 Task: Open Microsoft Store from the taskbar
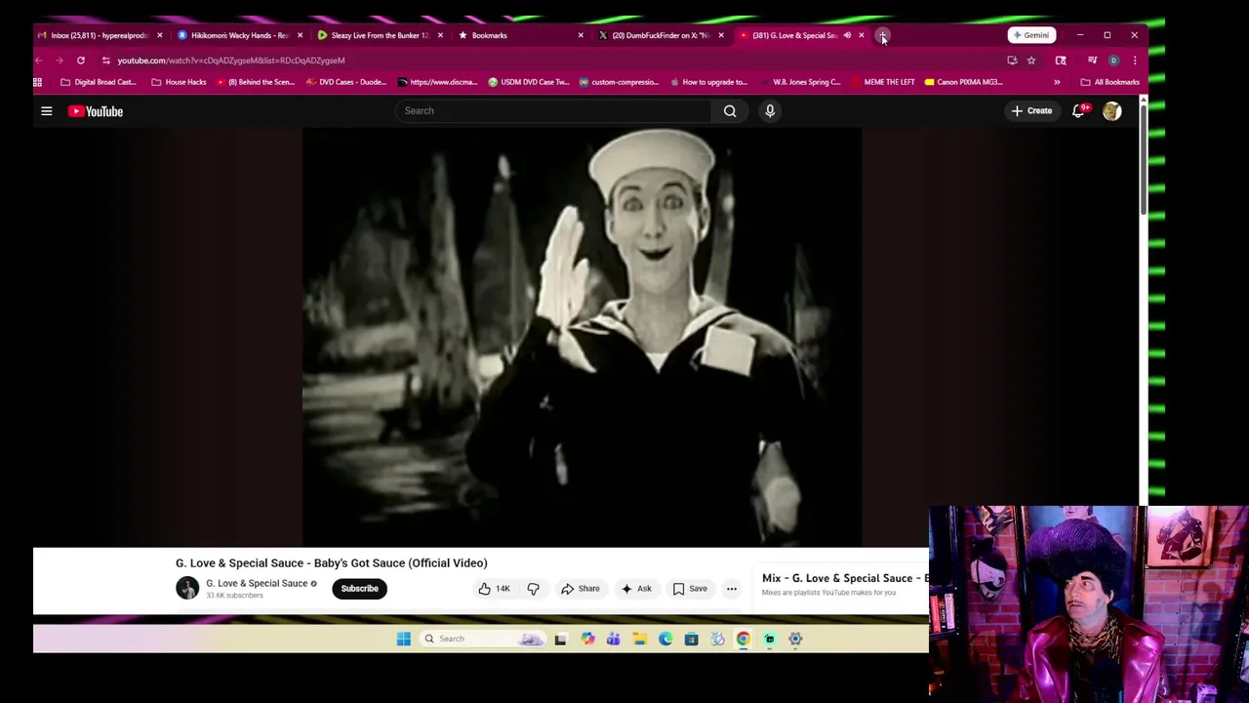tap(691, 639)
